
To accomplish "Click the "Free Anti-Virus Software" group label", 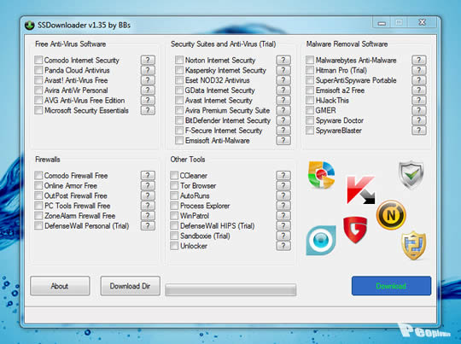I will coord(71,44).
